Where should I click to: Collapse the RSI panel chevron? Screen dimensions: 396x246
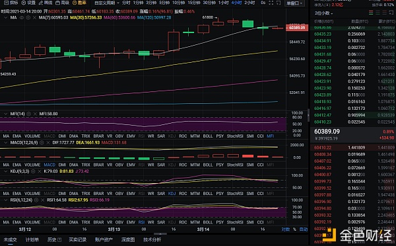coord(5,200)
